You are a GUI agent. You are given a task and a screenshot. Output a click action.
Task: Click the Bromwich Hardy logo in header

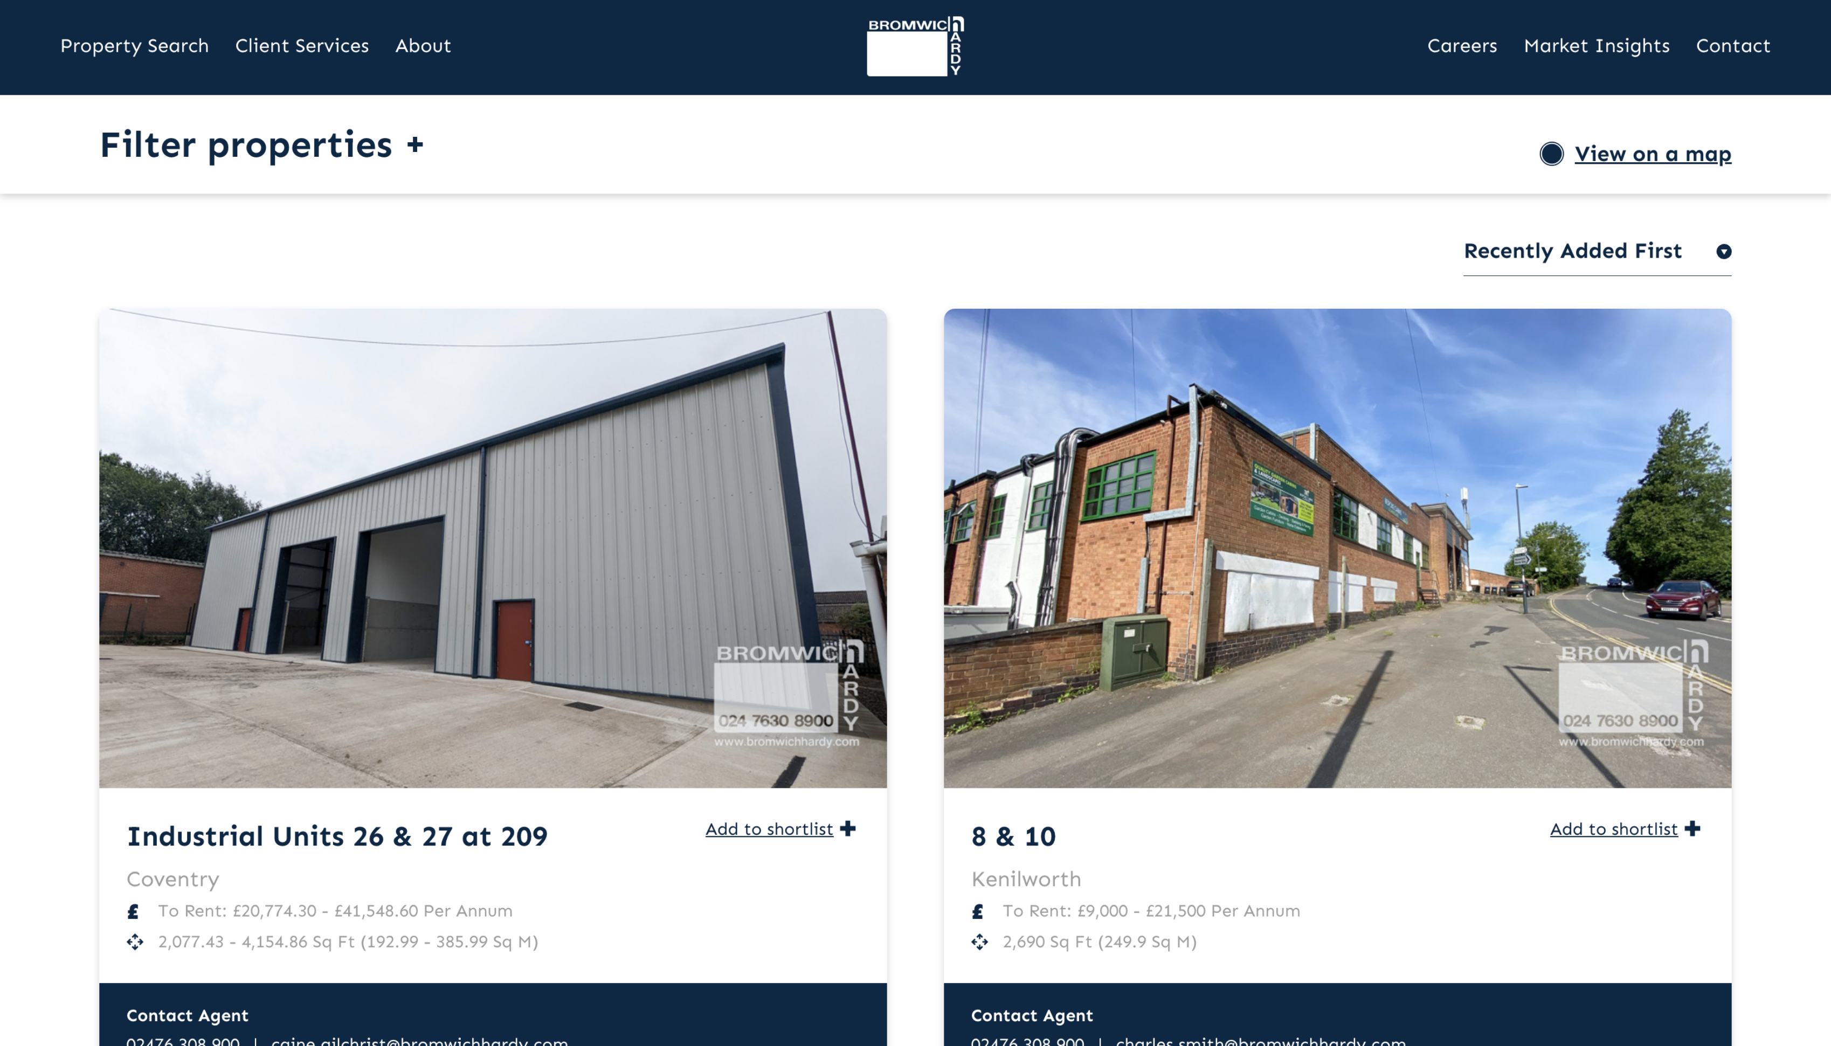[x=915, y=46]
